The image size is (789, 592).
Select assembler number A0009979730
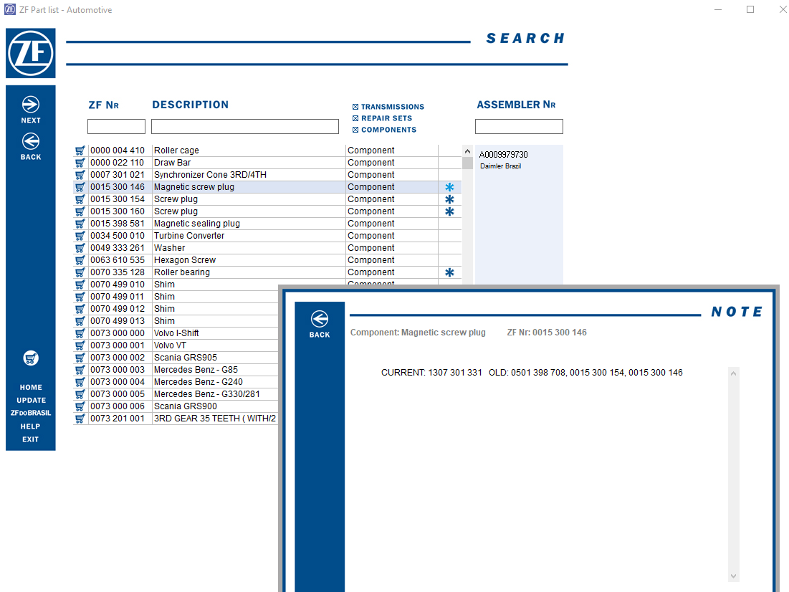(x=503, y=155)
